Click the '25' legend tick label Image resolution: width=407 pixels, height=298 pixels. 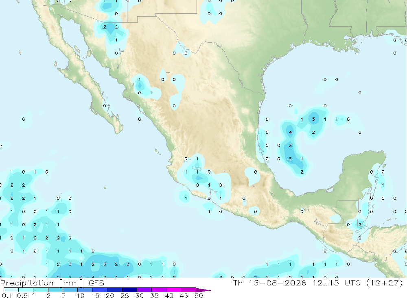125,296
